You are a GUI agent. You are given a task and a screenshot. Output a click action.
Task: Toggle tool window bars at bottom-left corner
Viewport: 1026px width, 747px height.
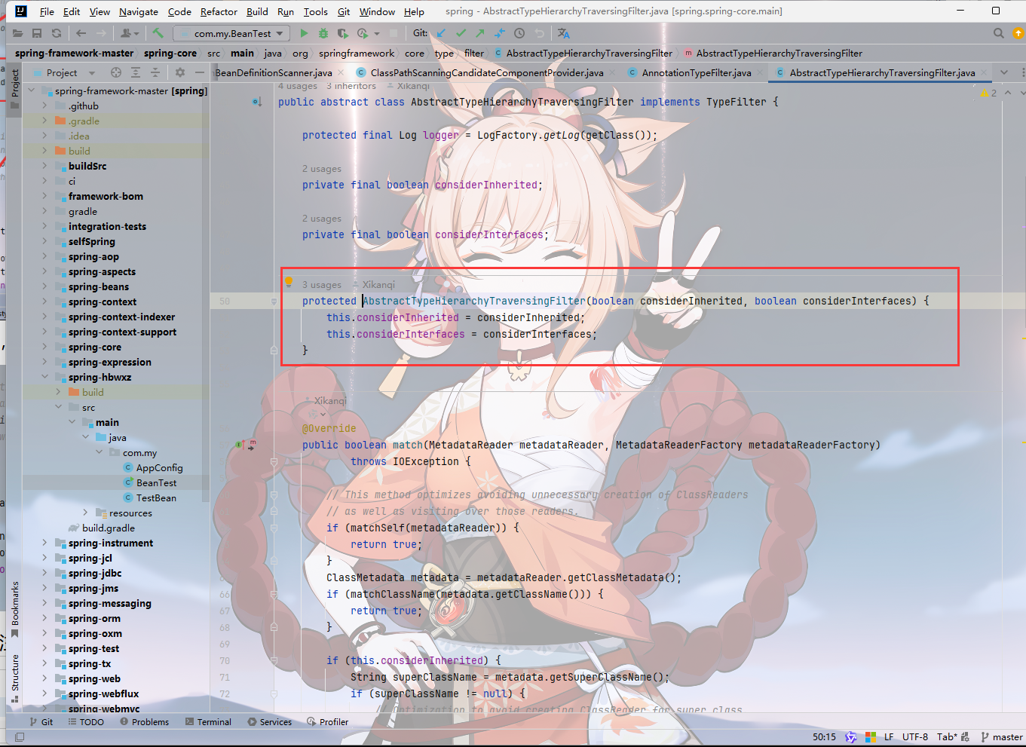tap(19, 736)
